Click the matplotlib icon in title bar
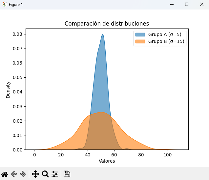This screenshot has width=209, height=180. (4, 4)
